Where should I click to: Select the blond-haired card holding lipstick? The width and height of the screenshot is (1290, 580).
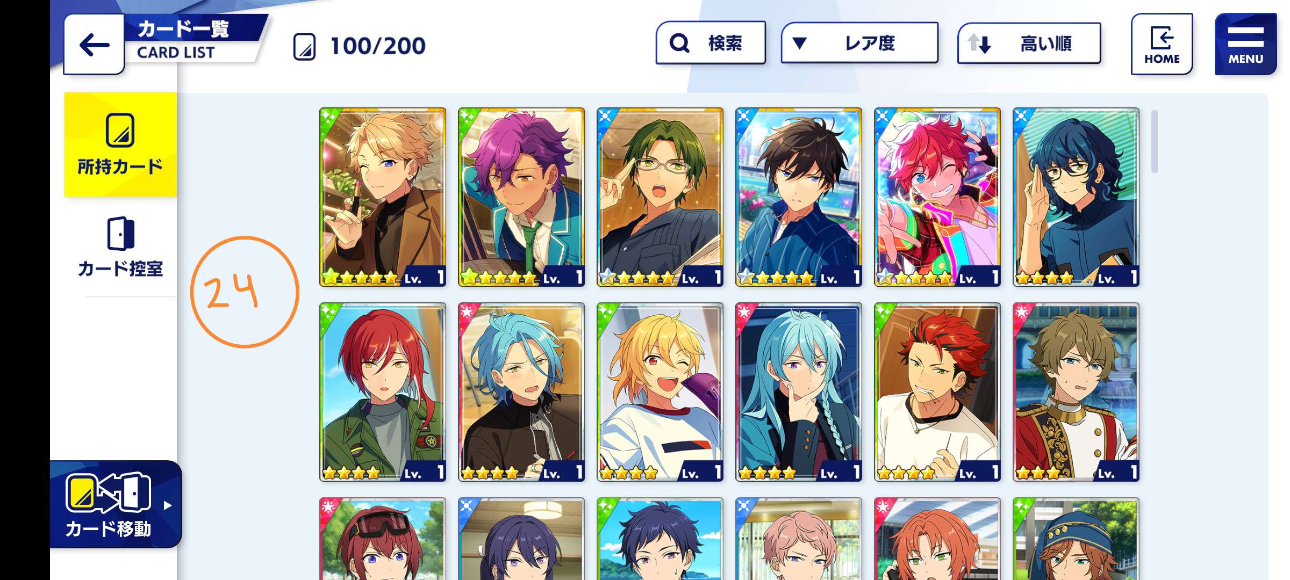click(383, 197)
